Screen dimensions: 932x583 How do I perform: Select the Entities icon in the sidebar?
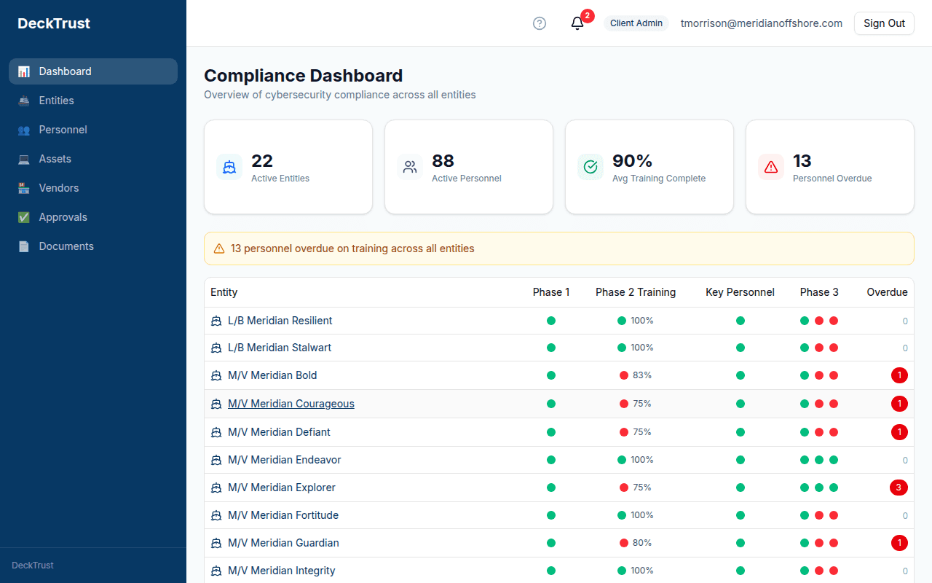pyautogui.click(x=25, y=101)
